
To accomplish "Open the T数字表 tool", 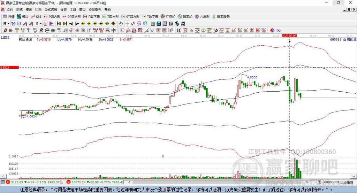I will [x=150, y=17].
